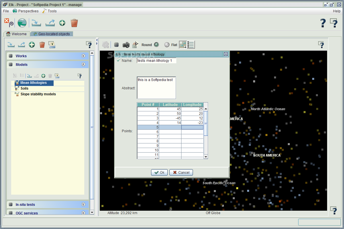This screenshot has width=344, height=229.
Task: Click the map panel context help icon
Action: [x=321, y=45]
